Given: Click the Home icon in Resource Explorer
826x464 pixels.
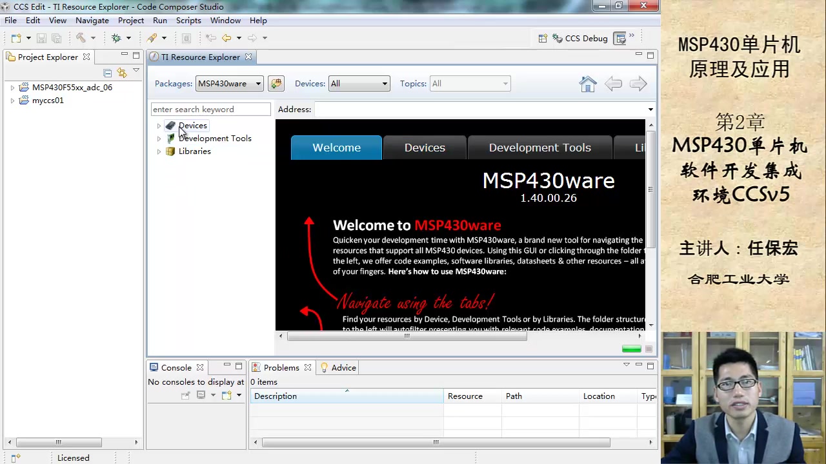Looking at the screenshot, I should click(588, 84).
